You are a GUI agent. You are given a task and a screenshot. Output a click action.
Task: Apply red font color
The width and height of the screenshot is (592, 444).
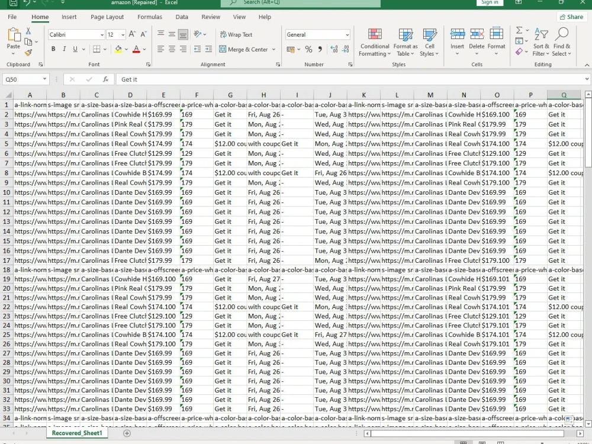click(x=136, y=49)
